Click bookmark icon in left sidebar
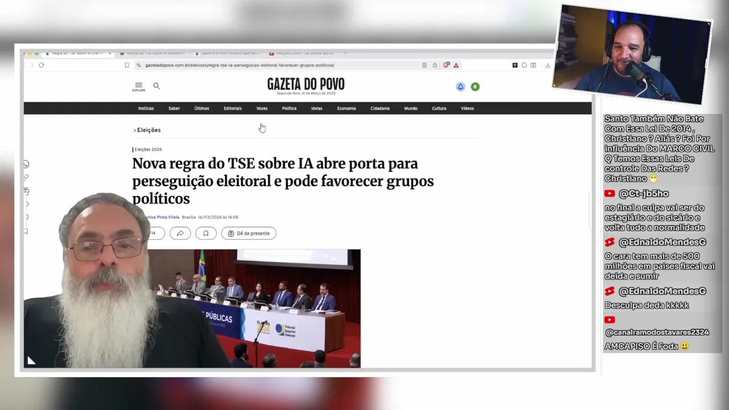Image resolution: width=729 pixels, height=410 pixels. (26, 231)
